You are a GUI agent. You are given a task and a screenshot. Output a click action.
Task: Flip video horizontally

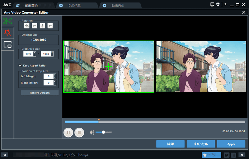tap(50, 26)
